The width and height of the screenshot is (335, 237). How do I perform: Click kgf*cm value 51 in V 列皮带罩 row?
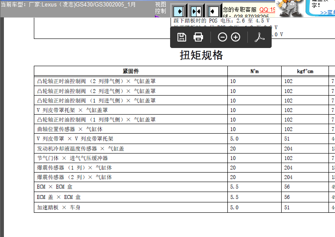click(287, 139)
